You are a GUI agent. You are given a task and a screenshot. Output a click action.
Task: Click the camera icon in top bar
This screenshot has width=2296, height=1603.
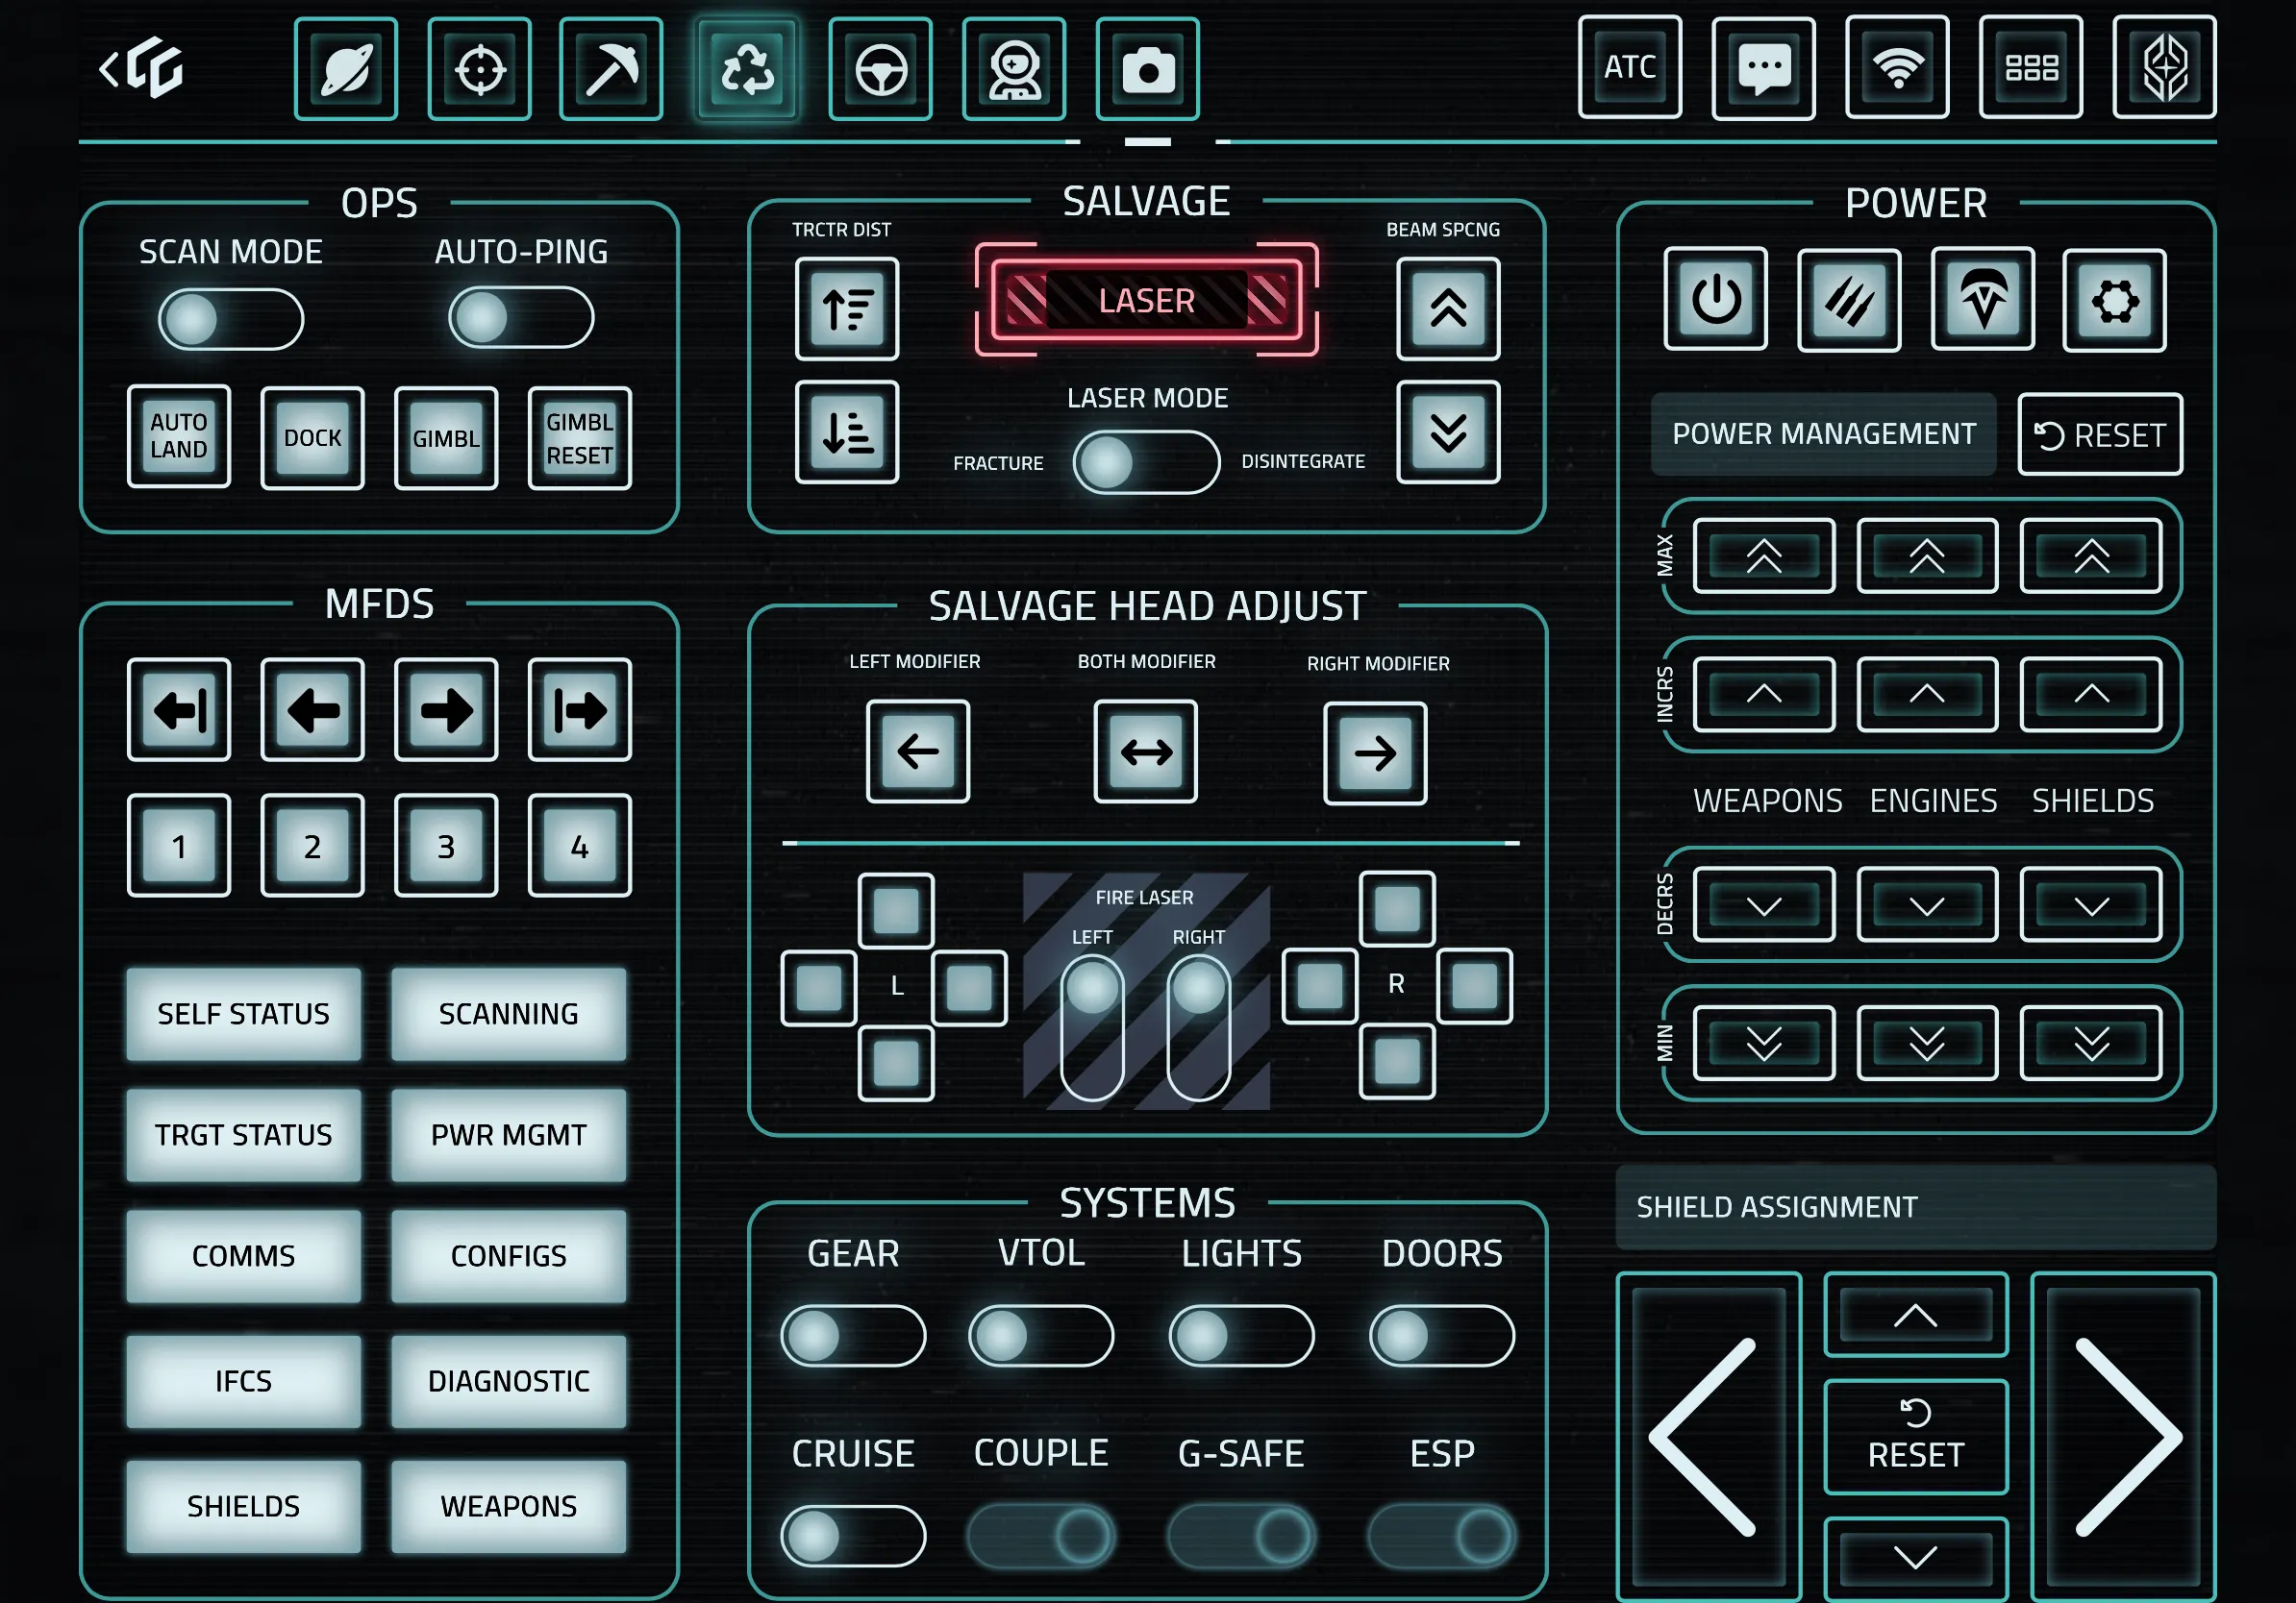pos(1147,70)
